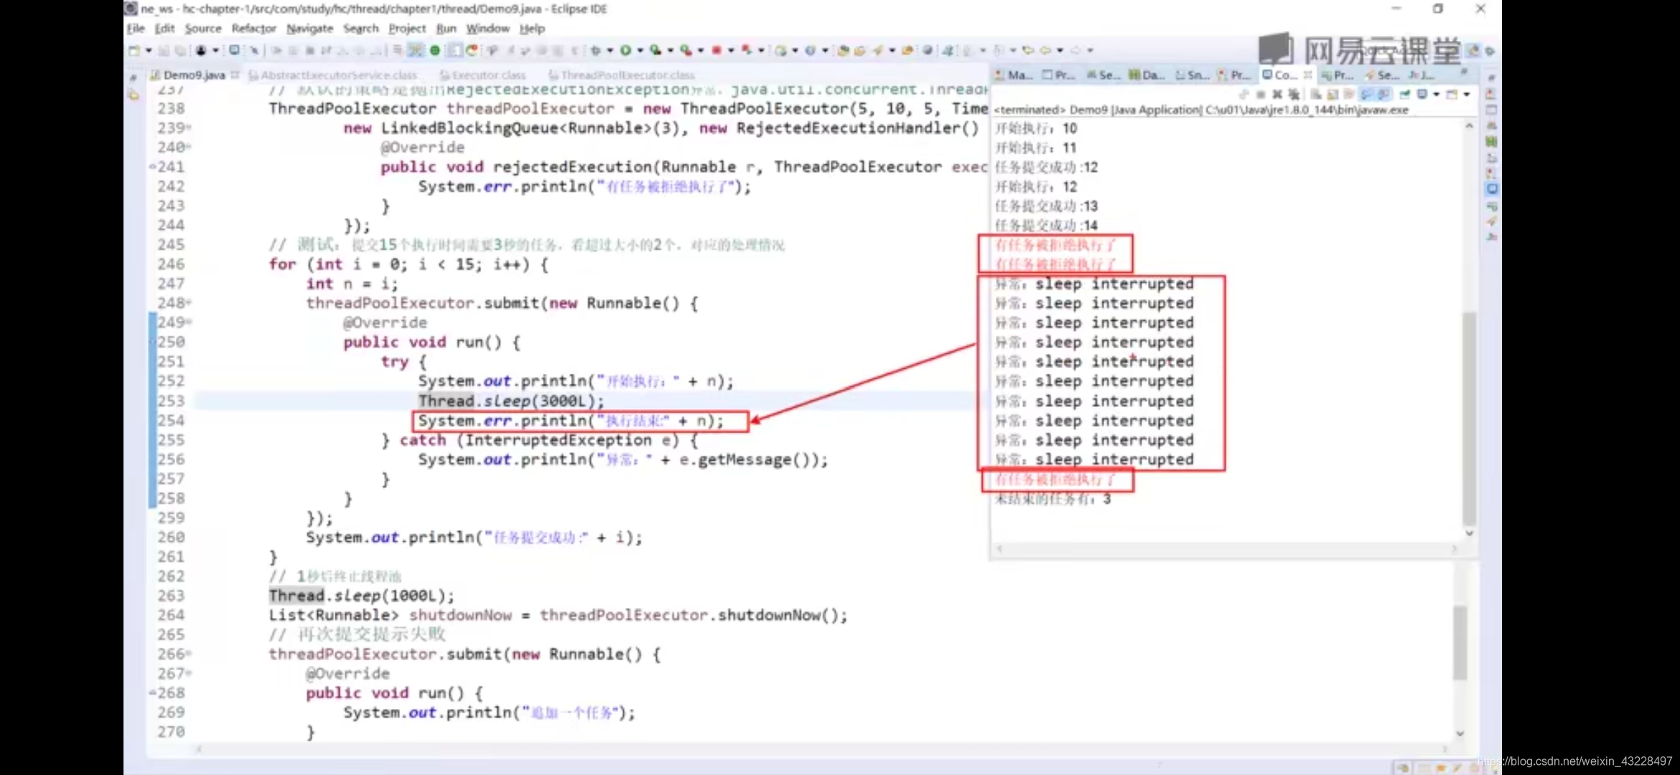Click the green circle breakpoint toolbar icon

click(x=435, y=50)
